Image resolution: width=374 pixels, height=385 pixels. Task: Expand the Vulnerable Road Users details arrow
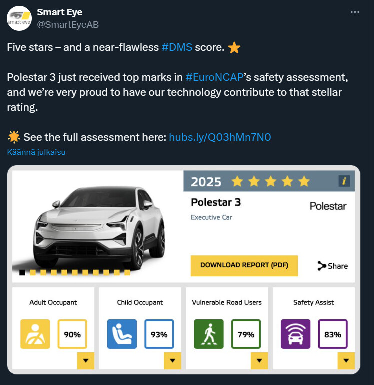click(259, 360)
